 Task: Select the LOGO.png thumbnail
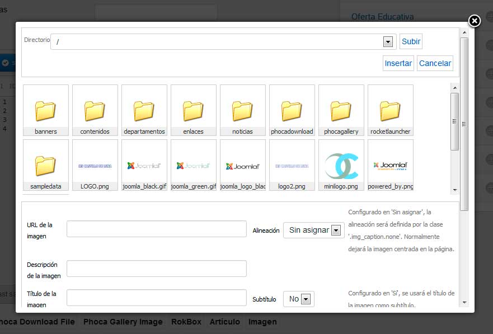pyautogui.click(x=95, y=166)
